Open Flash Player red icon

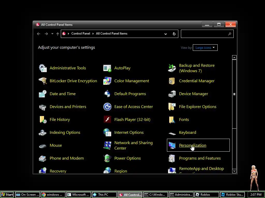pos(107,120)
